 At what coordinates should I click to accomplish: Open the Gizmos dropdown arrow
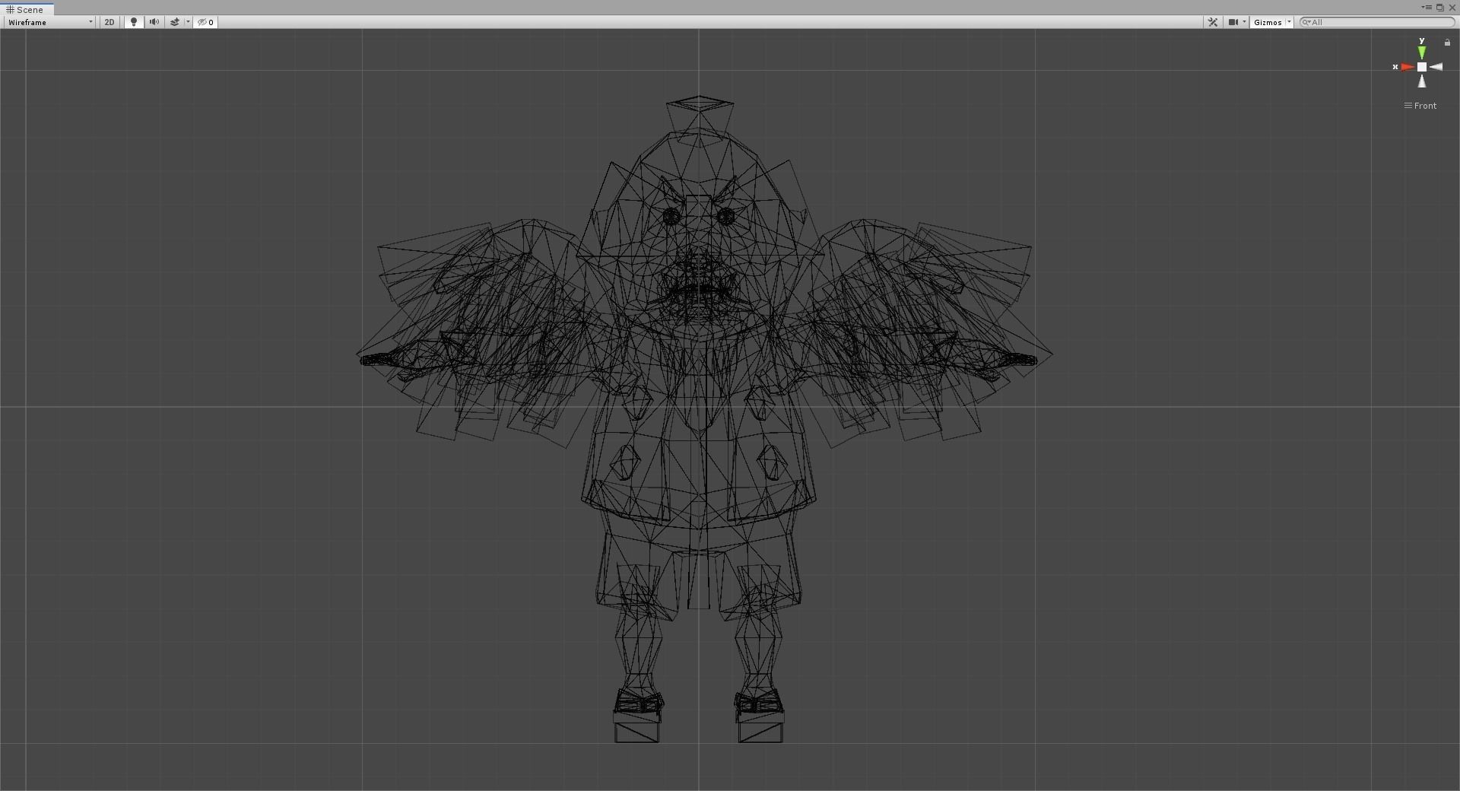[1289, 22]
